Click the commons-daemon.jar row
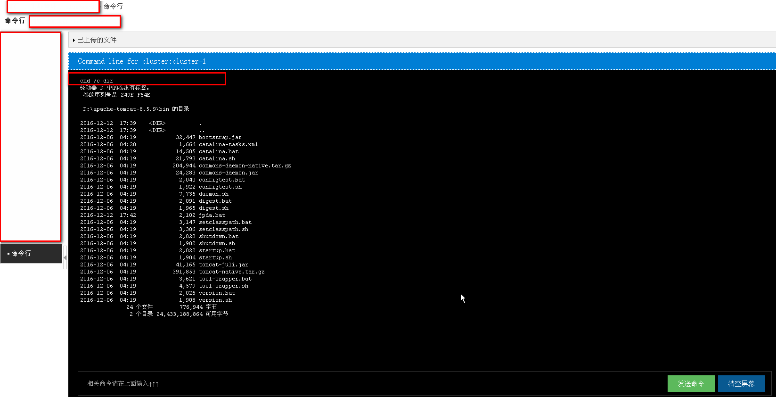 click(x=169, y=173)
